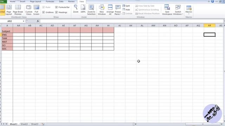Viewport: 225px width, 126px height.
Task: Select column header AJ
Action: (120, 26)
